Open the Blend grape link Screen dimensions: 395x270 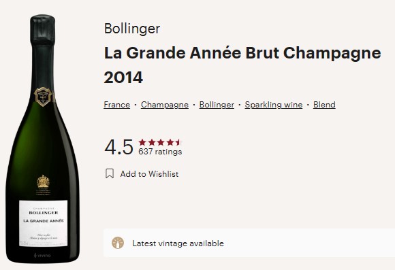[324, 105]
